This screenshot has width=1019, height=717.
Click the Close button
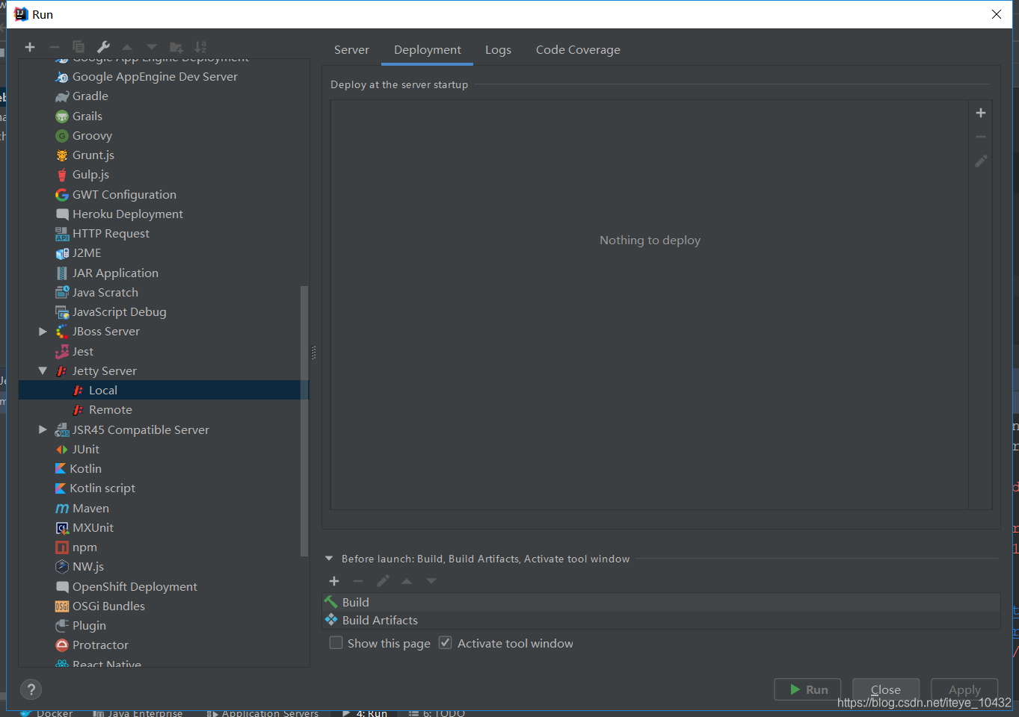click(x=886, y=689)
